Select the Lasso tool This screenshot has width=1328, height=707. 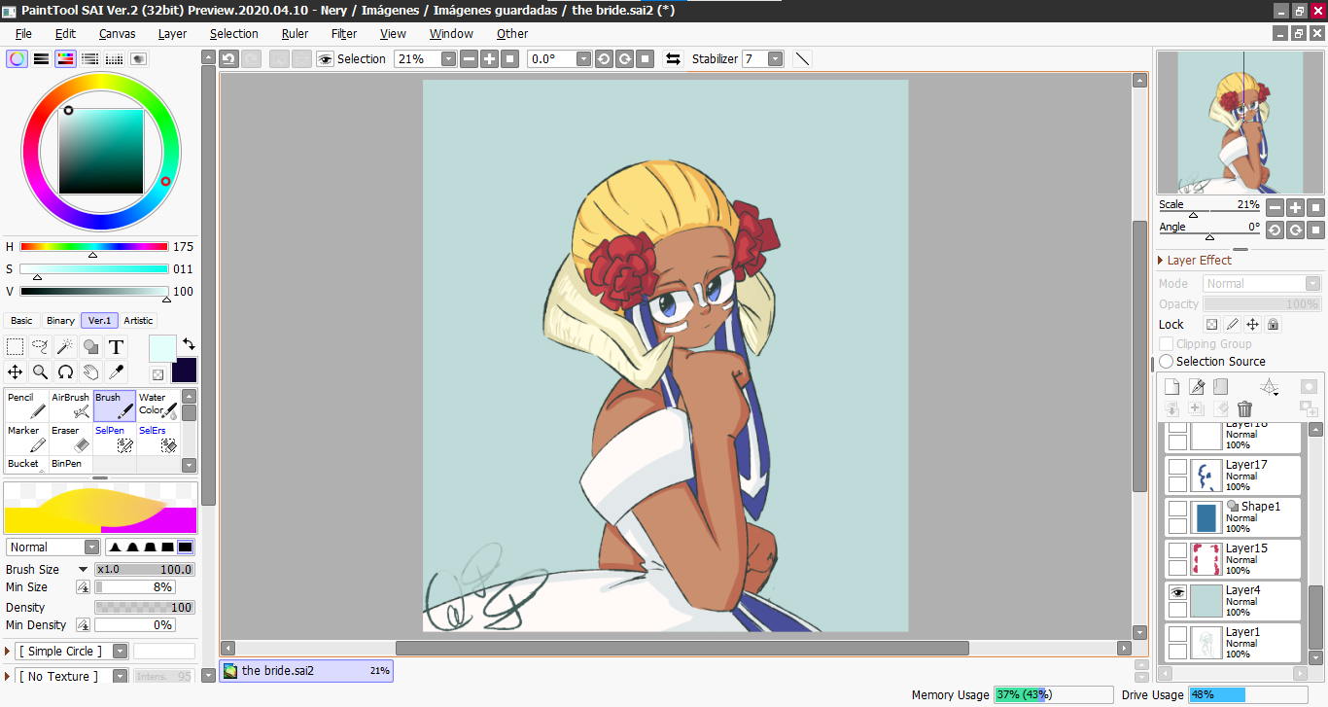(x=41, y=346)
